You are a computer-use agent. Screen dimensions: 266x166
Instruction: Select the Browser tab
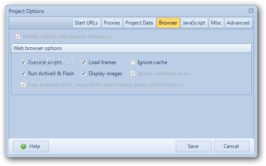point(168,23)
